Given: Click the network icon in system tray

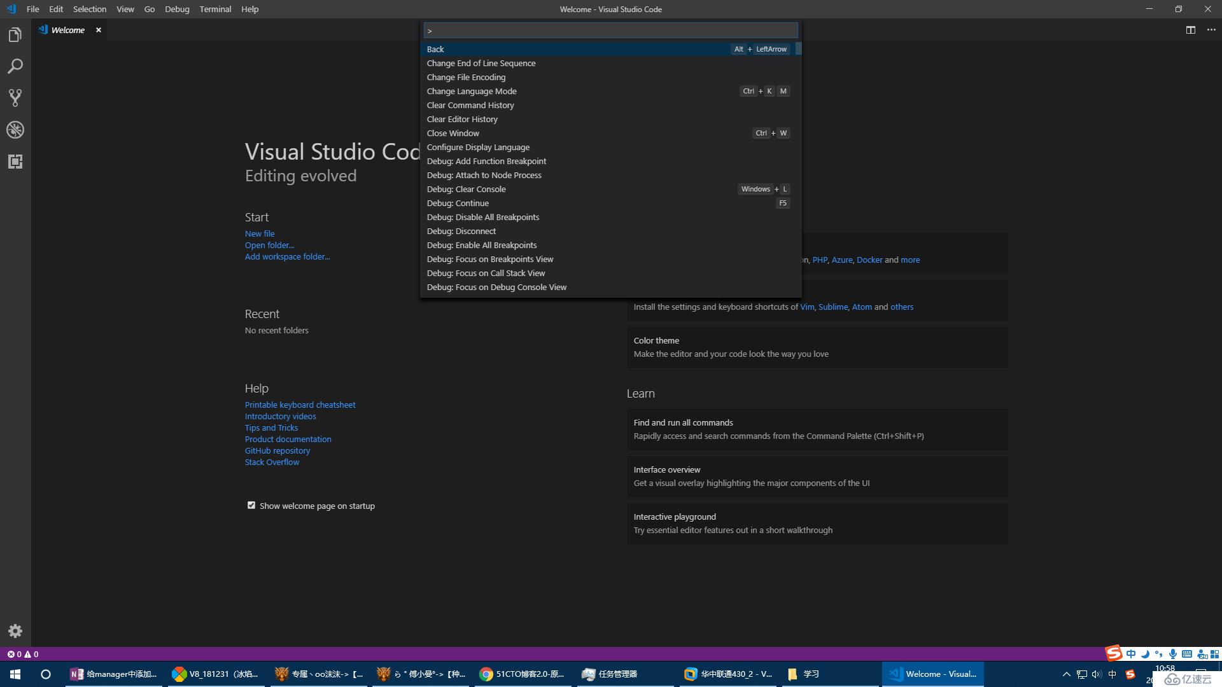Looking at the screenshot, I should tap(1081, 674).
